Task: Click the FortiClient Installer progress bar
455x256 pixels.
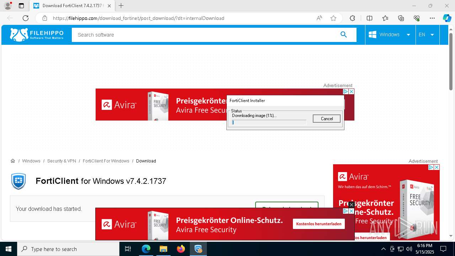Action: (x=269, y=122)
